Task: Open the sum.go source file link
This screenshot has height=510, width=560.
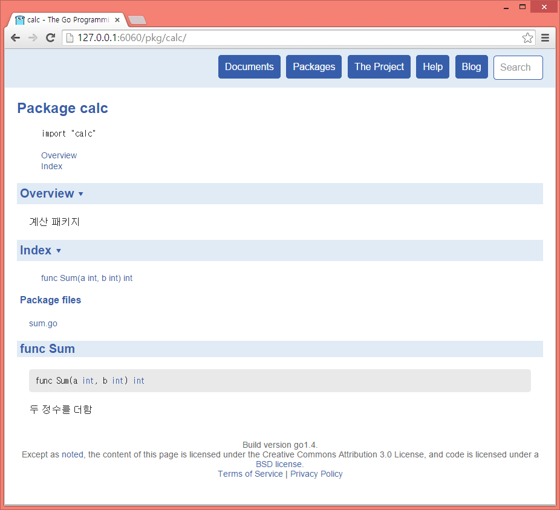Action: [x=43, y=323]
